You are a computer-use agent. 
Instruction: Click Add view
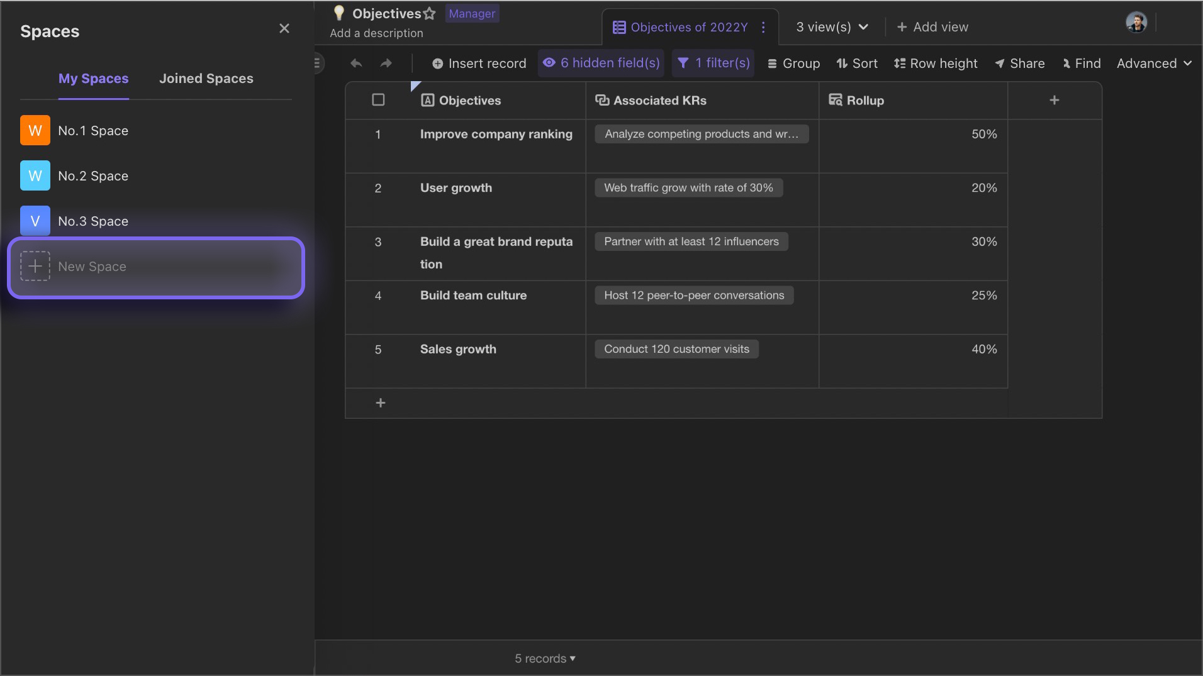point(932,27)
